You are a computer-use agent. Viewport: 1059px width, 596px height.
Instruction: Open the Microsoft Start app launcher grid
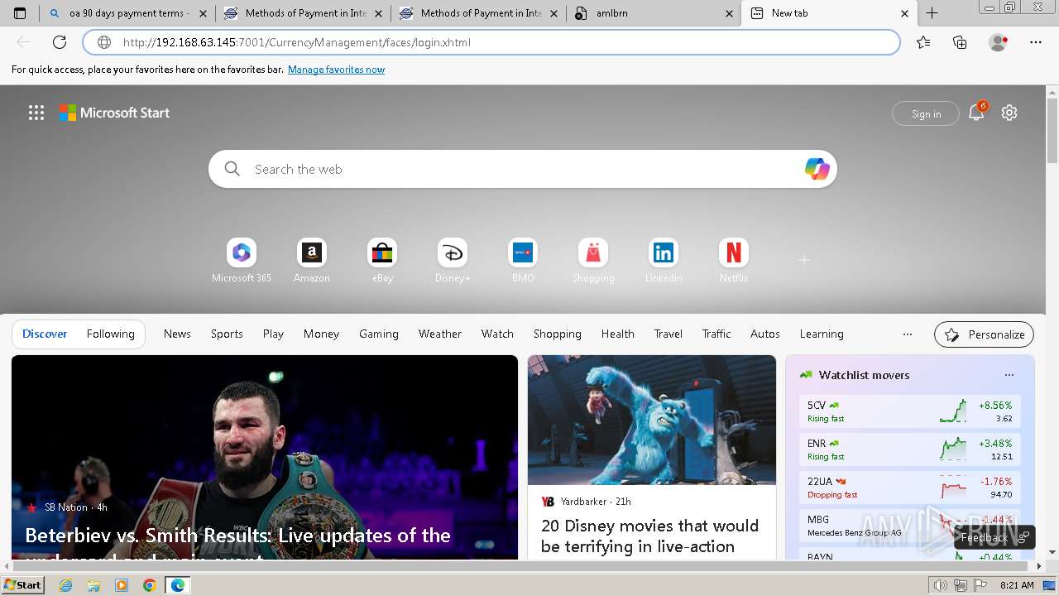(36, 113)
